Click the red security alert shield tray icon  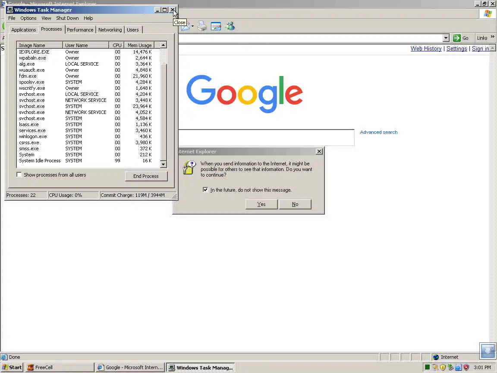(x=466, y=367)
